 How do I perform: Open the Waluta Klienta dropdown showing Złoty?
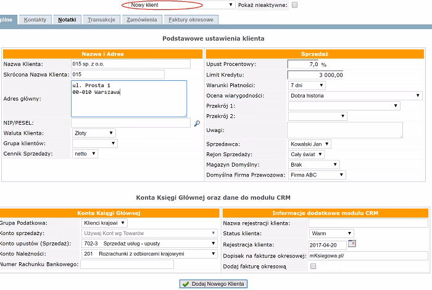click(94, 133)
